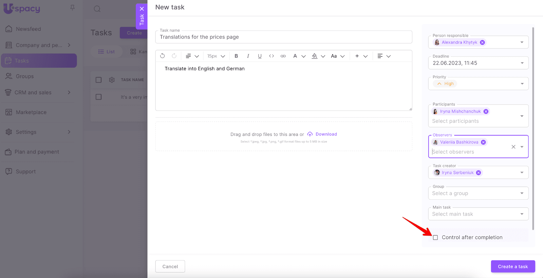Enable Control after completion checkbox
Viewport: 543px width, 278px height.
[x=435, y=238]
